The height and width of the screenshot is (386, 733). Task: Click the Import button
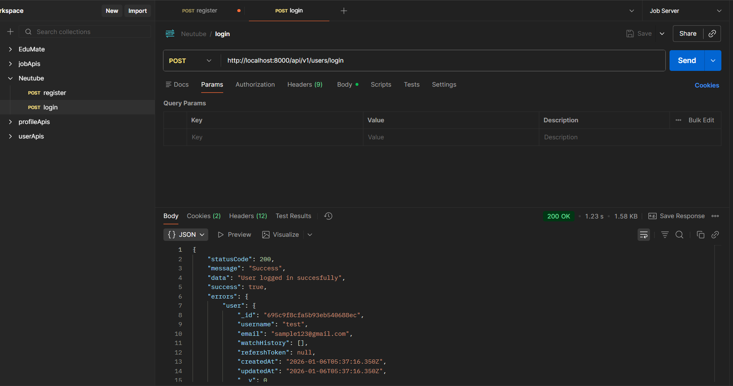138,11
